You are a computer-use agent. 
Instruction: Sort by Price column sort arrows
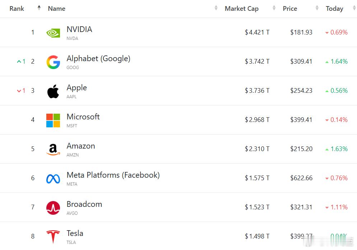[317, 8]
